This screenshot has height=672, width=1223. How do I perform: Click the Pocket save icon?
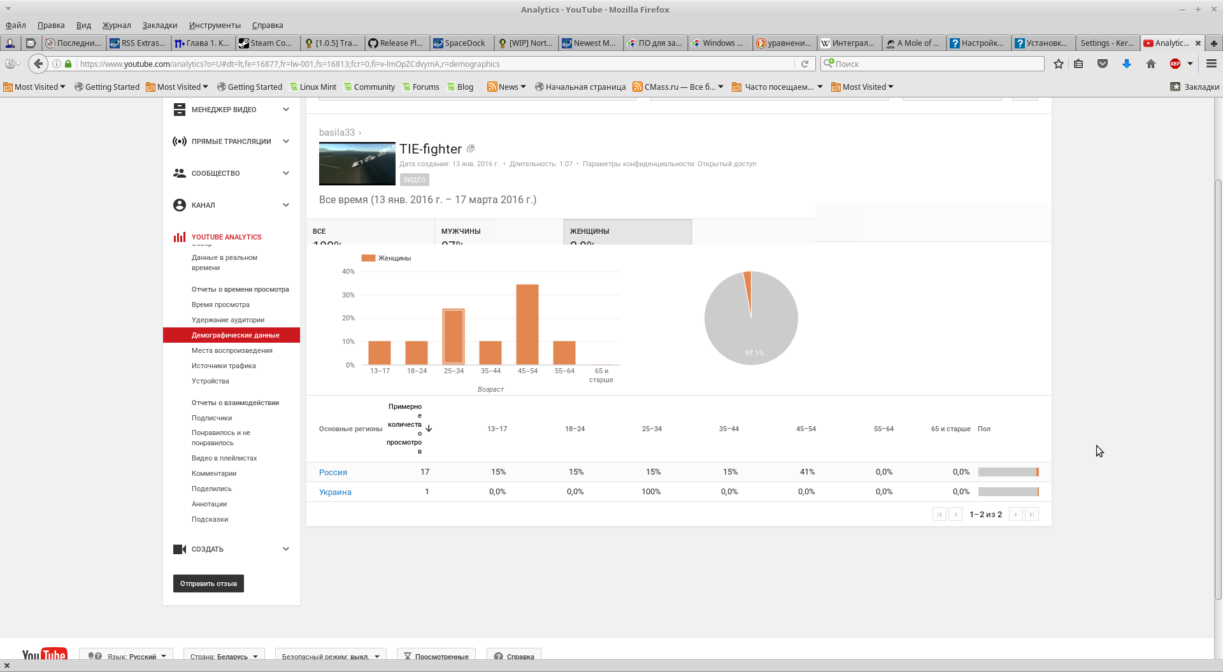tap(1103, 64)
